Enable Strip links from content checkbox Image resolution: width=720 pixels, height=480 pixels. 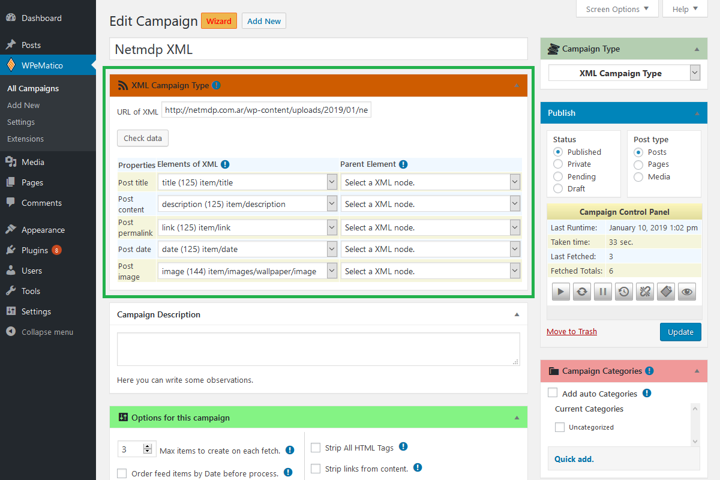click(x=316, y=469)
